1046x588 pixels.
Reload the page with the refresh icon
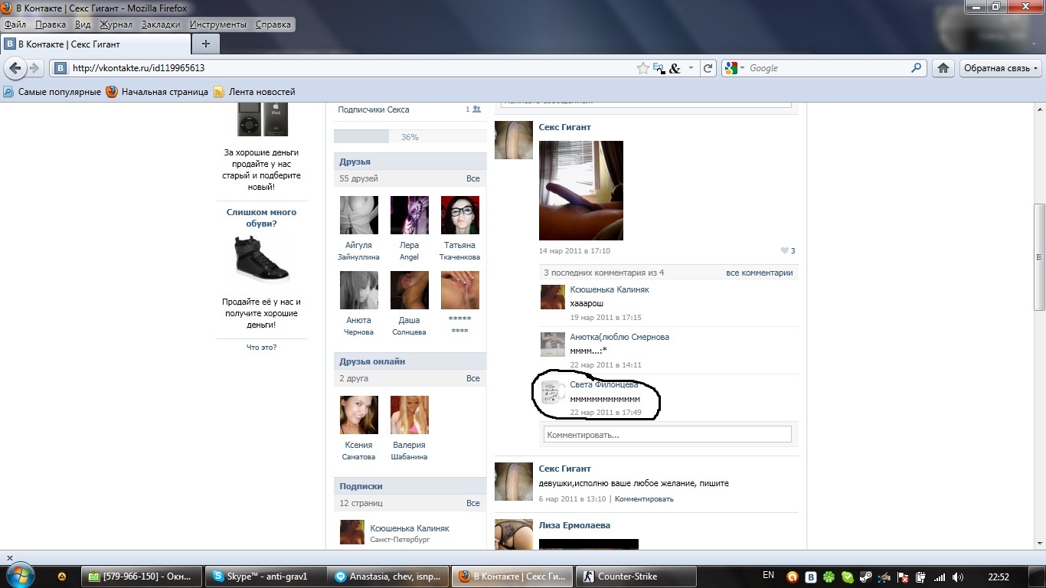pyautogui.click(x=708, y=68)
